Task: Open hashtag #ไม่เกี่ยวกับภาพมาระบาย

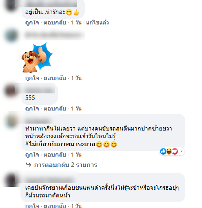Action: (60, 144)
